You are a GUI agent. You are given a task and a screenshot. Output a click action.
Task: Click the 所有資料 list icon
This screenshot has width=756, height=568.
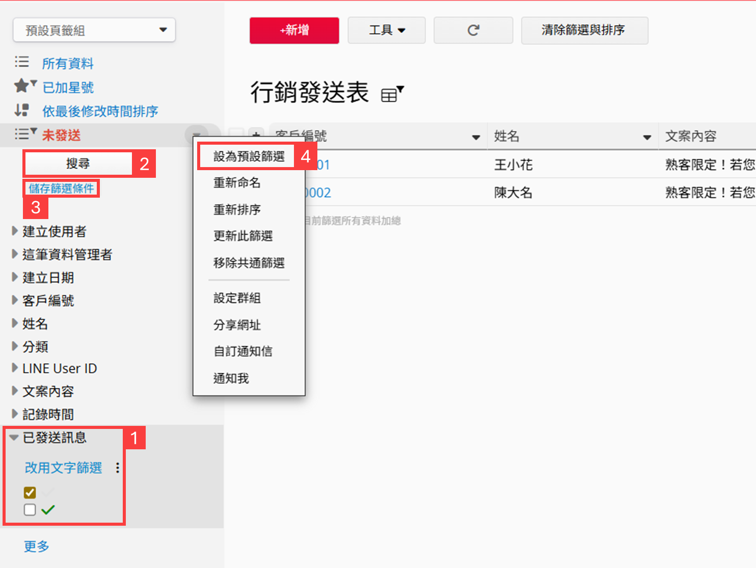point(22,63)
